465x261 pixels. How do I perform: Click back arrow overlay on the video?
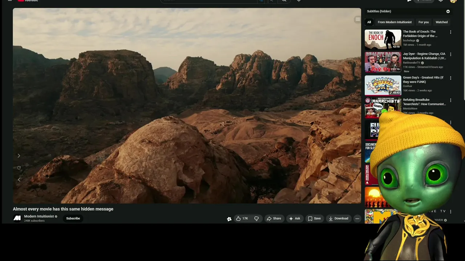point(19,179)
